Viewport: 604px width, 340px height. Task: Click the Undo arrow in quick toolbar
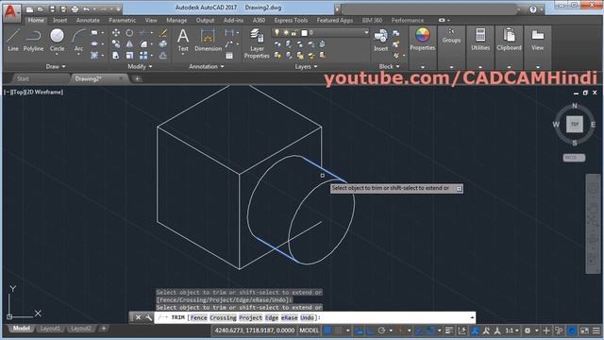tap(86, 8)
